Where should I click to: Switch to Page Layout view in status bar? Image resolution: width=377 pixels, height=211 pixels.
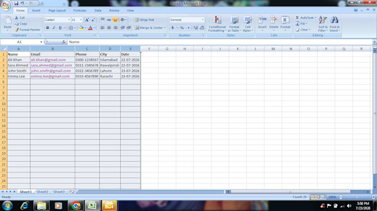[x=319, y=197]
